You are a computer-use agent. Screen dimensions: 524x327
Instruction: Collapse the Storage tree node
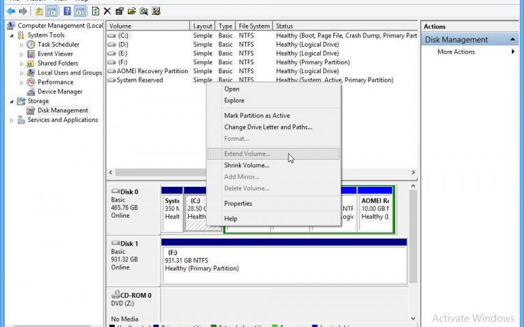[12, 101]
